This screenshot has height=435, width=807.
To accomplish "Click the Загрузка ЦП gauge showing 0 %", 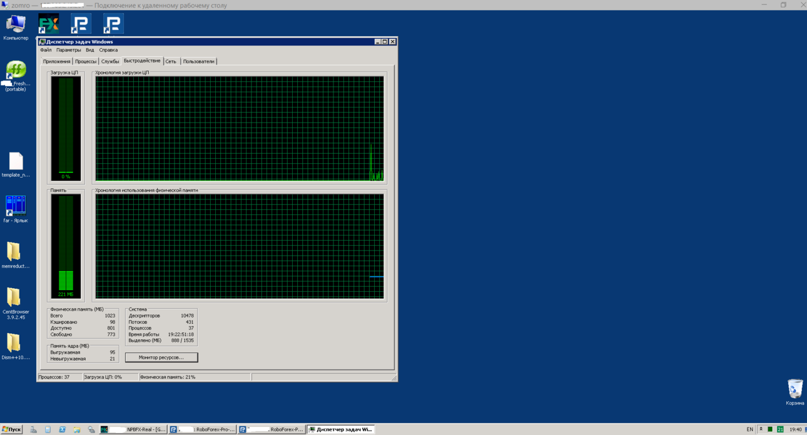I will [66, 128].
